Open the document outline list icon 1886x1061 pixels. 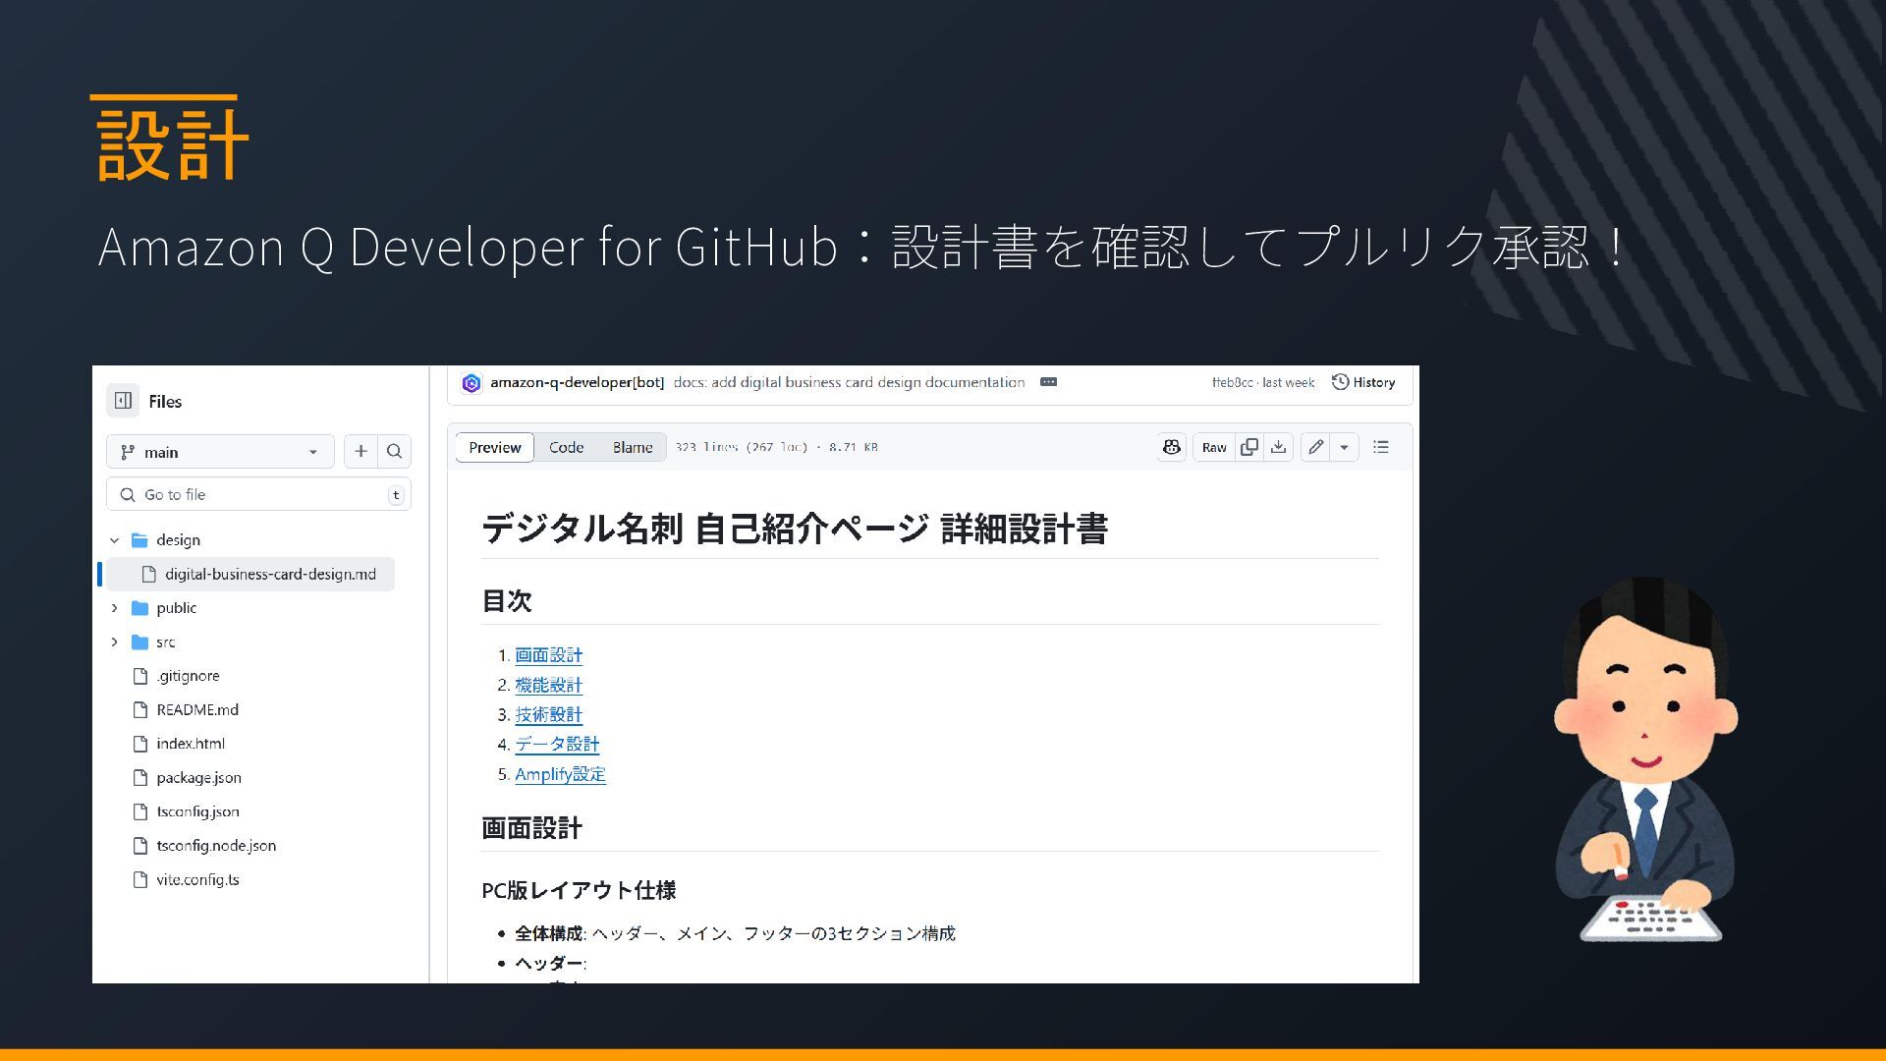point(1381,447)
